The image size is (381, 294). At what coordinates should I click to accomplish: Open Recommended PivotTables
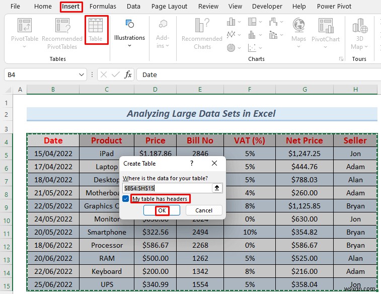pyautogui.click(x=62, y=34)
